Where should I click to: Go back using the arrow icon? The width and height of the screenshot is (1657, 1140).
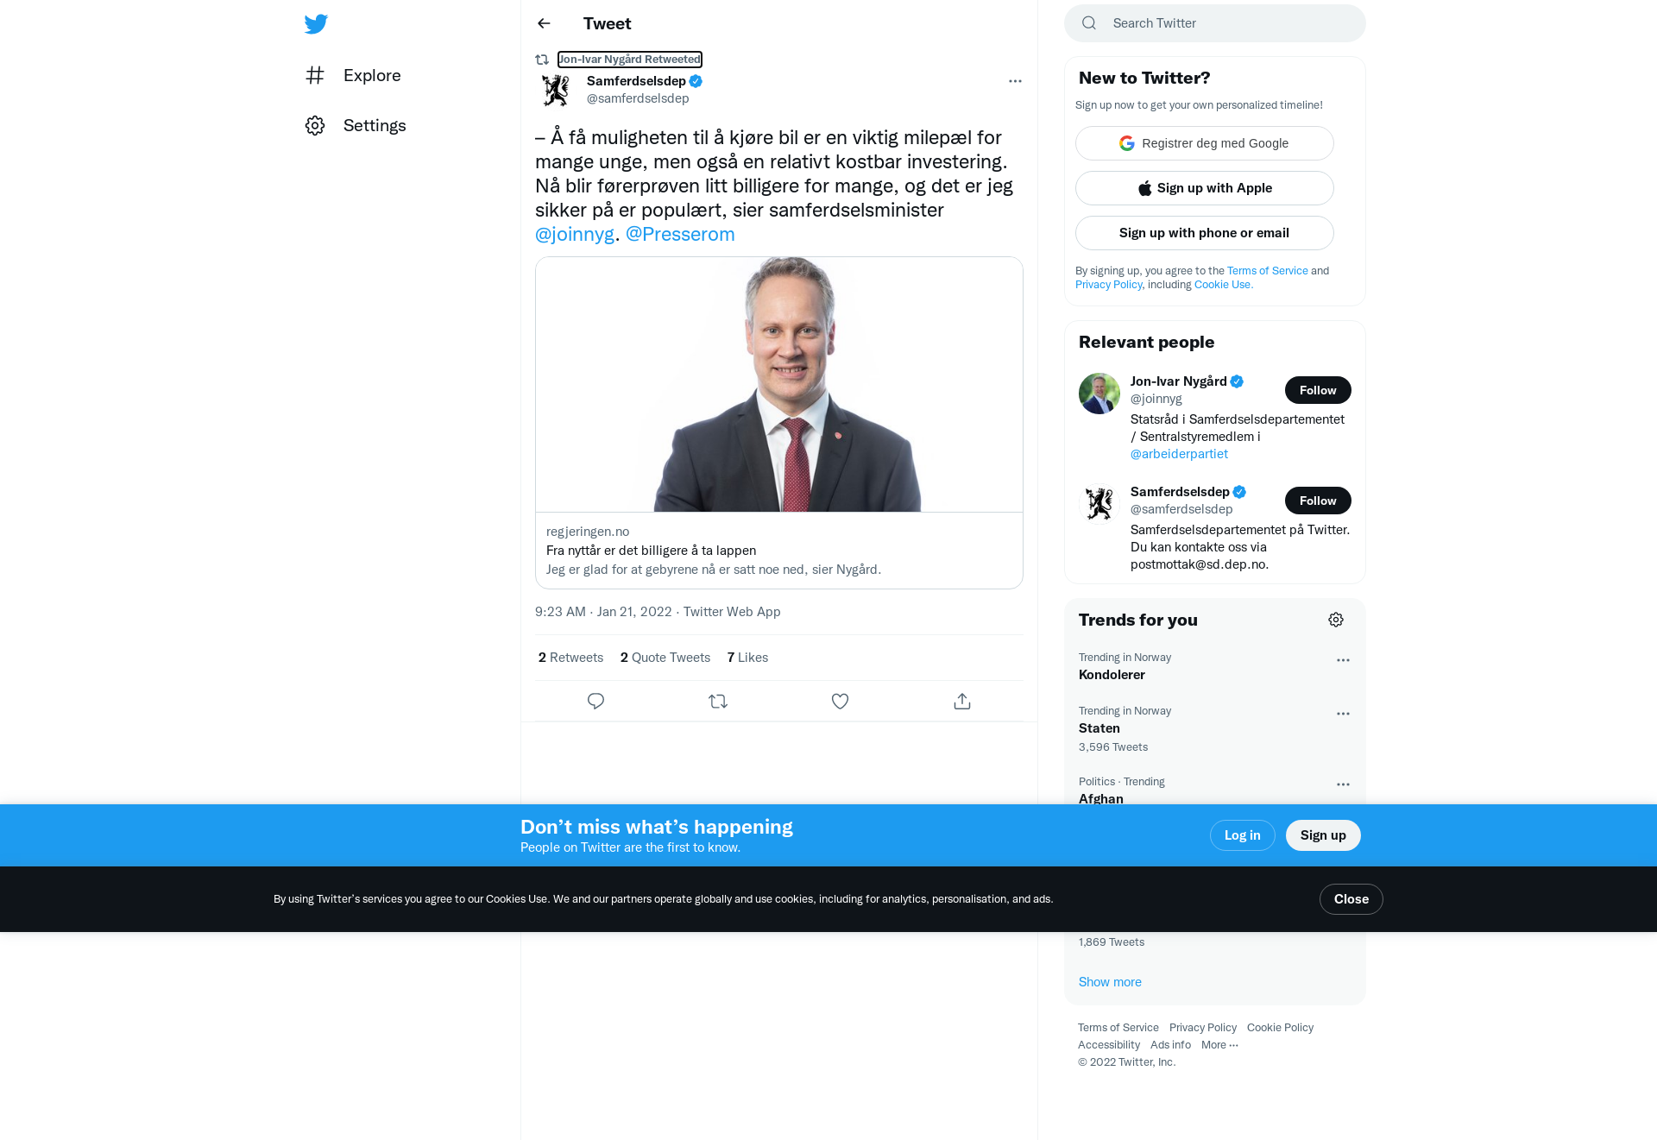[x=544, y=23]
